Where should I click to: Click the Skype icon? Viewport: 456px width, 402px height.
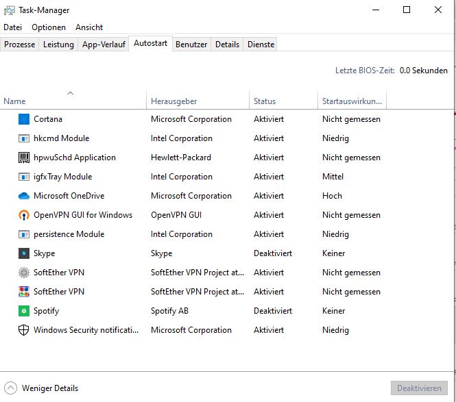[x=24, y=253]
